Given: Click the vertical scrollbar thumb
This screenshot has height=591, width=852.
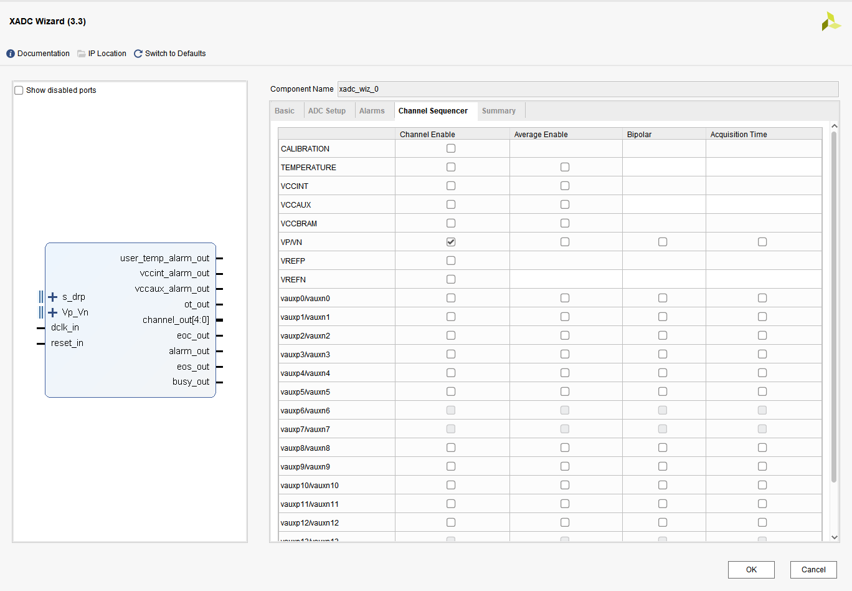Looking at the screenshot, I should click(834, 307).
